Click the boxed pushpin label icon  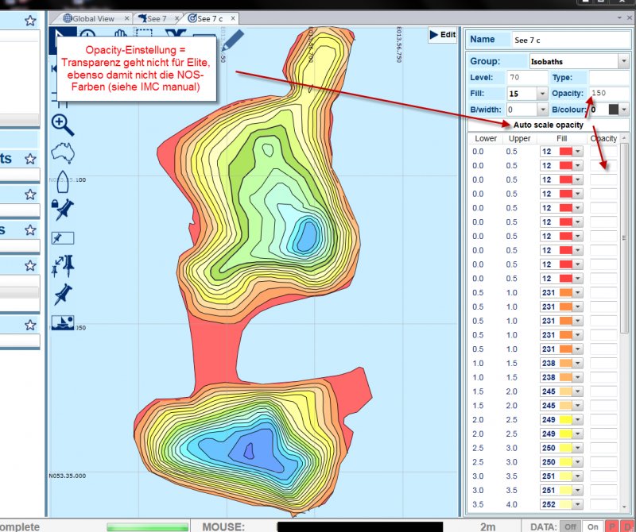[62, 237]
